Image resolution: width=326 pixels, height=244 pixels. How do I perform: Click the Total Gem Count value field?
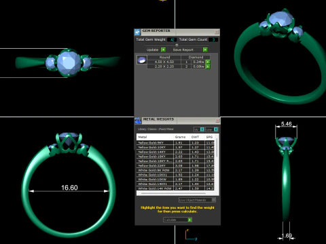coord(213,40)
